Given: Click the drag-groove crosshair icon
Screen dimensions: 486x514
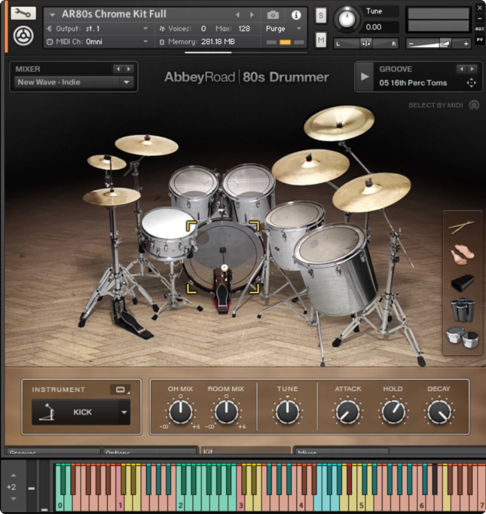Looking at the screenshot, I should tap(471, 83).
